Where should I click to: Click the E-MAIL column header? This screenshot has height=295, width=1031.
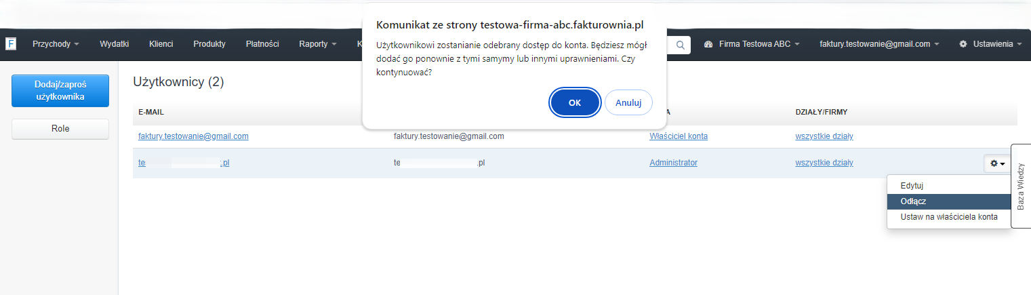click(151, 112)
